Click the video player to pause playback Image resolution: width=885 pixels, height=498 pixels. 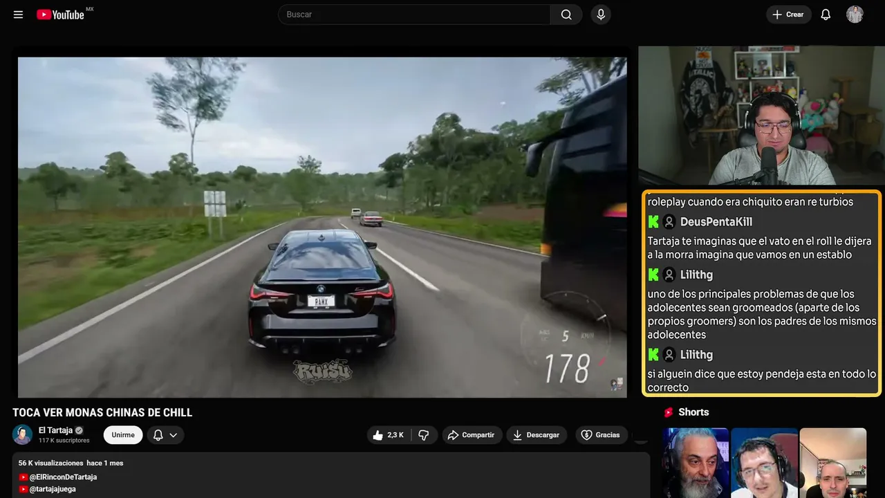tap(322, 227)
